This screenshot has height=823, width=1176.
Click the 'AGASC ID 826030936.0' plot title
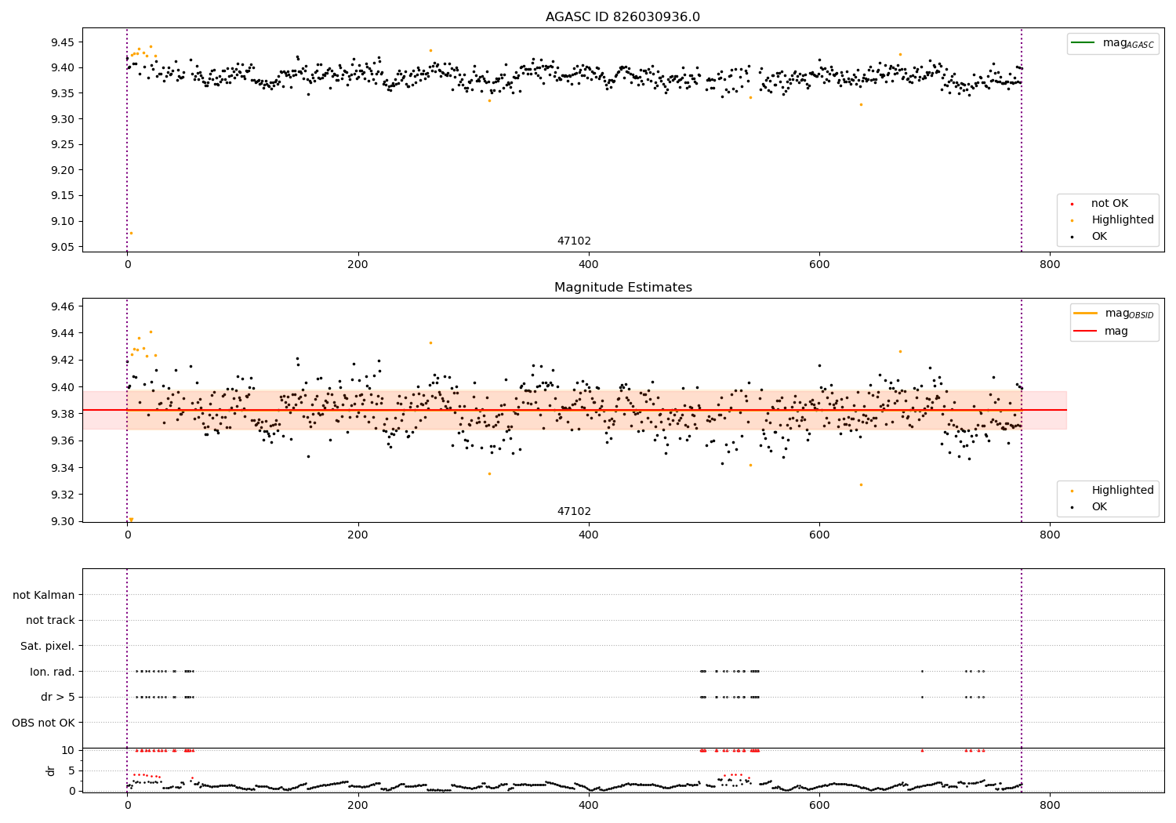tap(622, 17)
